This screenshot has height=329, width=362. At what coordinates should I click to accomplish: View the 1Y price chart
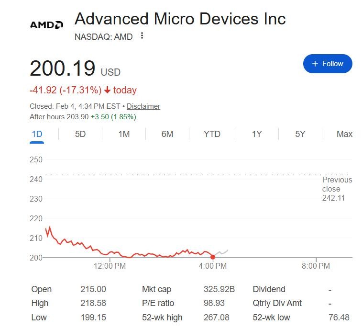coord(257,134)
